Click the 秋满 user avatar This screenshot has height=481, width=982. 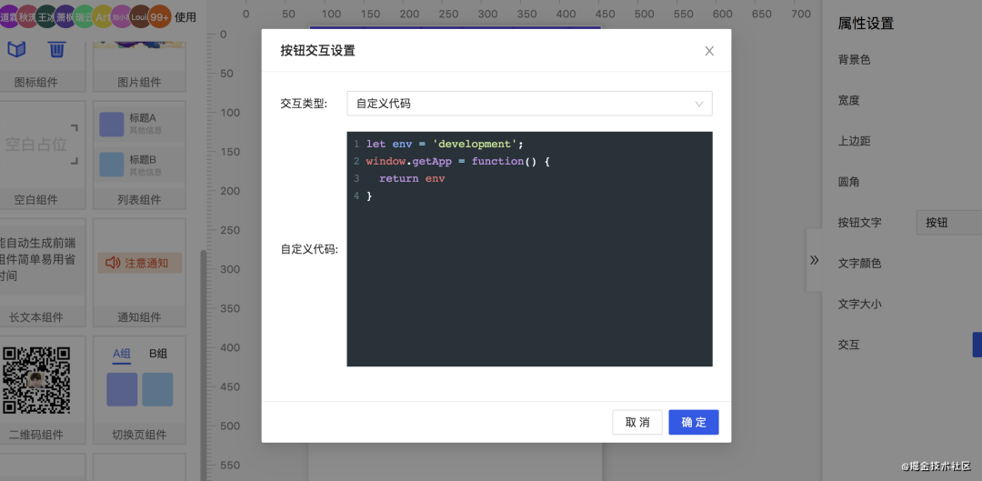[x=27, y=17]
